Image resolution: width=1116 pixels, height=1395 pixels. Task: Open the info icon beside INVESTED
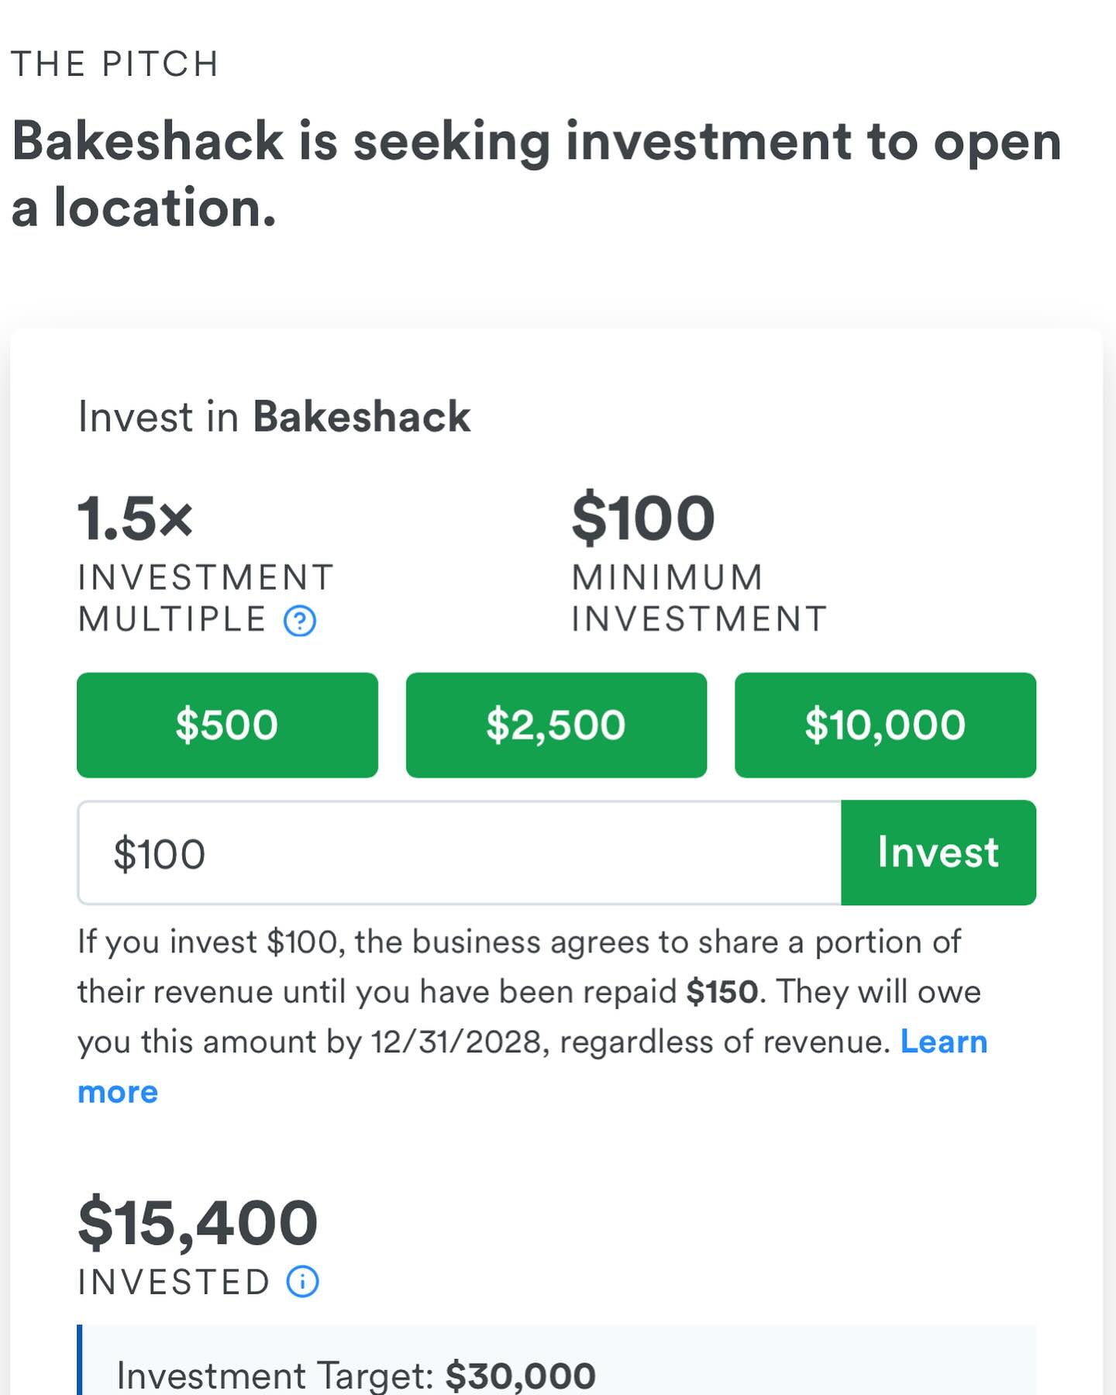point(302,1282)
